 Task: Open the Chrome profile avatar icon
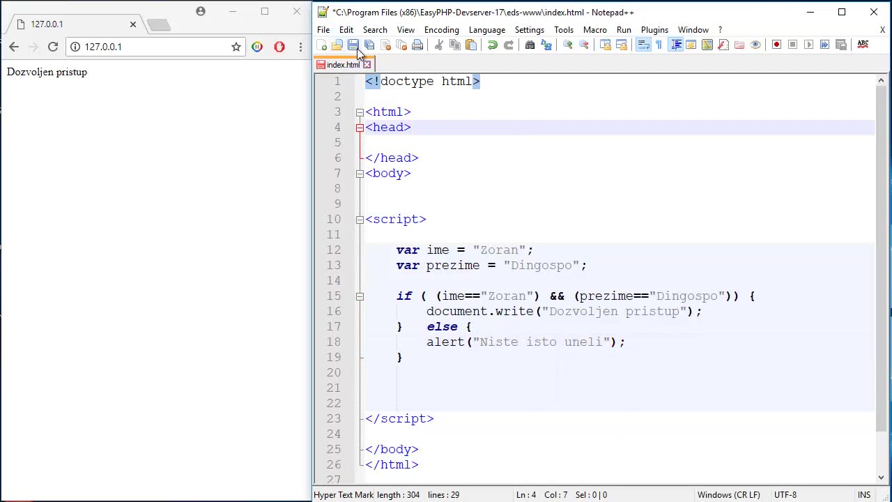[201, 11]
